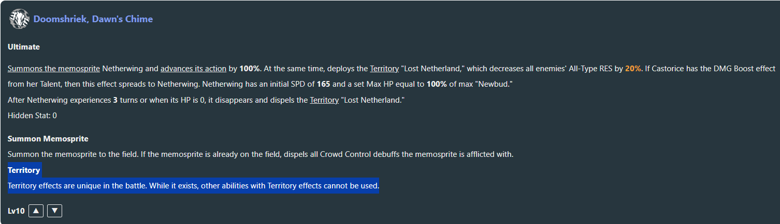Click the underlined "advances its action" term
The image size is (780, 224).
[193, 69]
